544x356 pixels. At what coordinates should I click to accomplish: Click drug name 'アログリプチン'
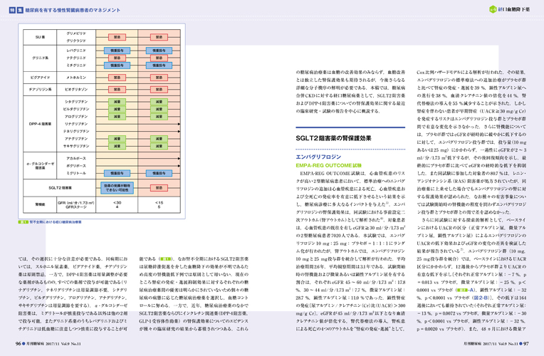pos(76,117)
